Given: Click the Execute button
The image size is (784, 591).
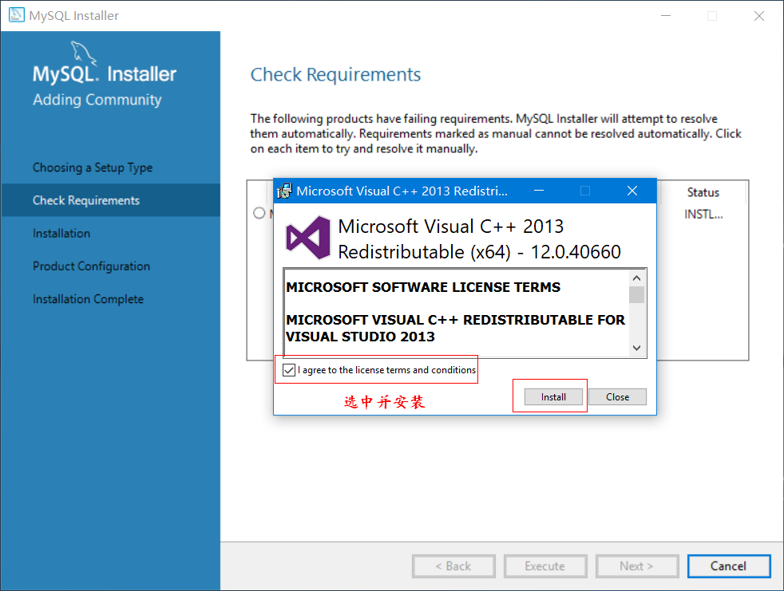Looking at the screenshot, I should pyautogui.click(x=545, y=566).
